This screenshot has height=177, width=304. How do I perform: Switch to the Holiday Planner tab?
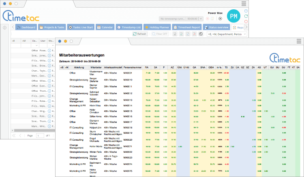tap(157, 27)
